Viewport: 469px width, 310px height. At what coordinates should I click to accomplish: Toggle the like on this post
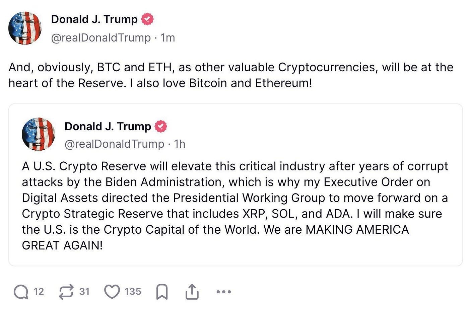click(x=113, y=291)
